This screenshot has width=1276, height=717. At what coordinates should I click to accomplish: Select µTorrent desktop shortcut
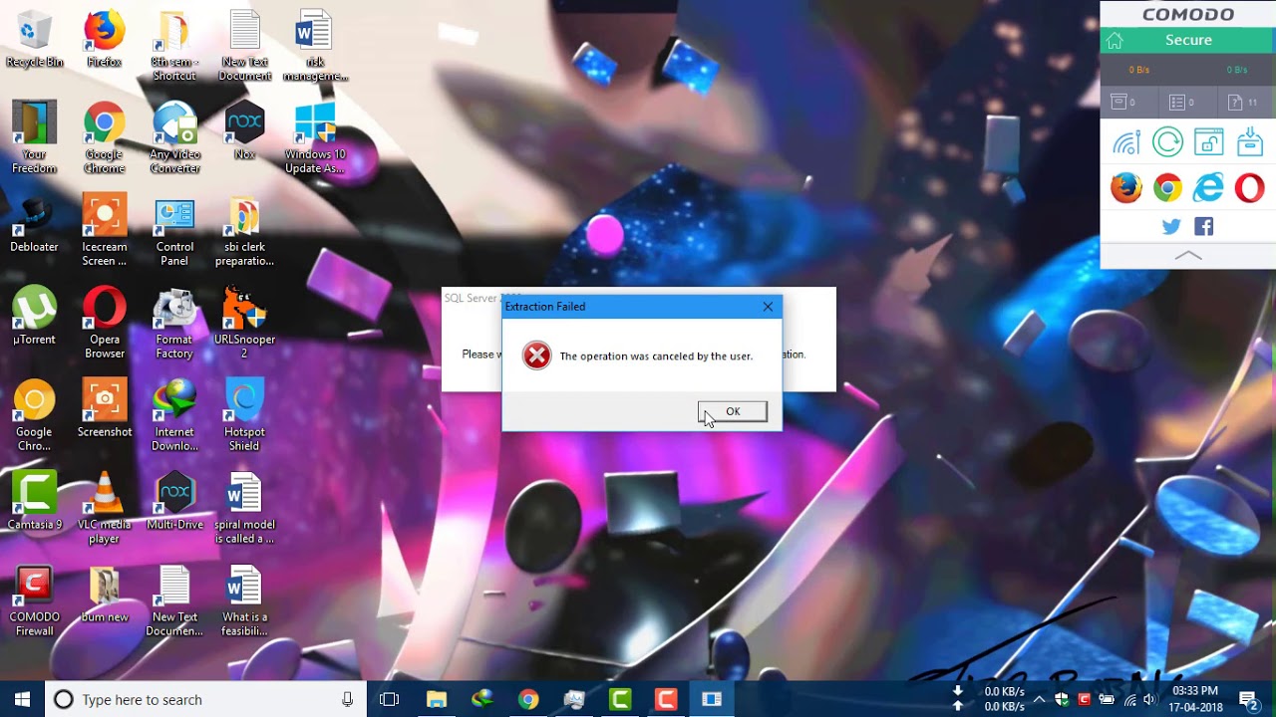click(34, 317)
